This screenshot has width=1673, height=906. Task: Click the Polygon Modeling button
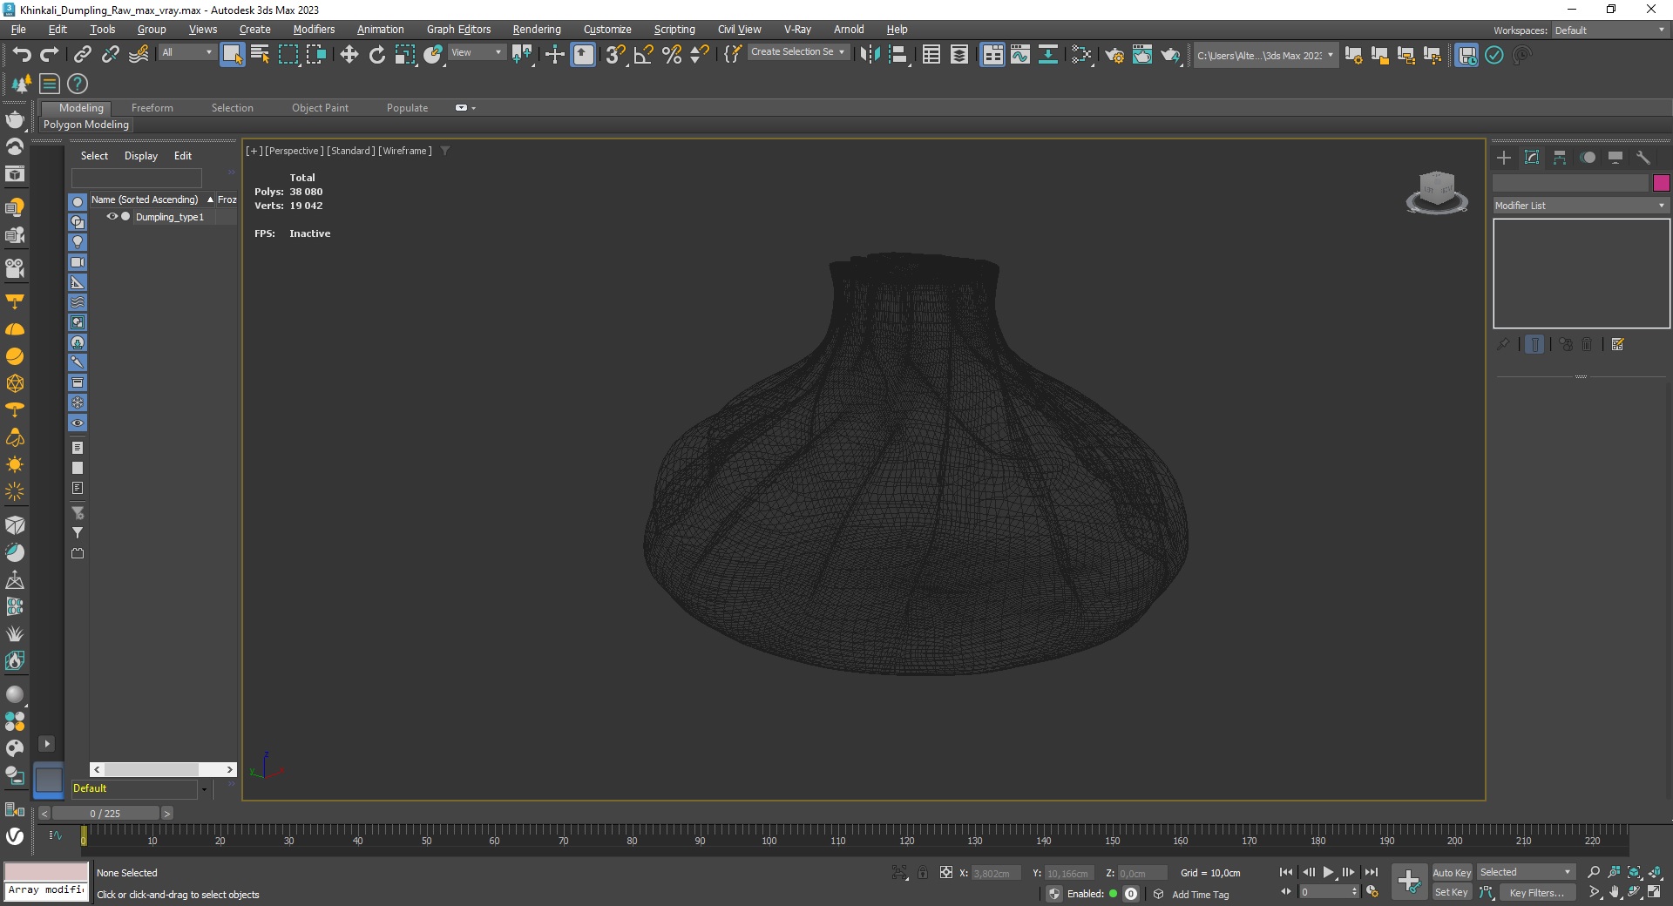(x=86, y=125)
